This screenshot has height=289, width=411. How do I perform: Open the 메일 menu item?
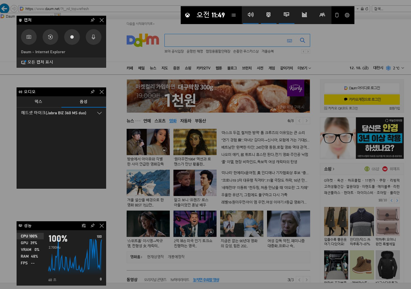point(141,68)
